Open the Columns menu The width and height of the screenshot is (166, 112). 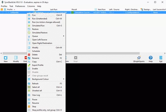[x=31, y=6]
